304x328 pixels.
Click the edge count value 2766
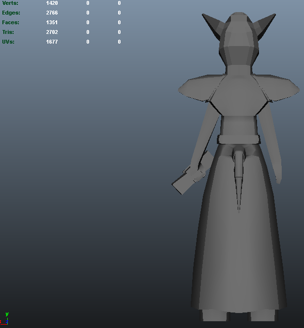[x=52, y=13]
